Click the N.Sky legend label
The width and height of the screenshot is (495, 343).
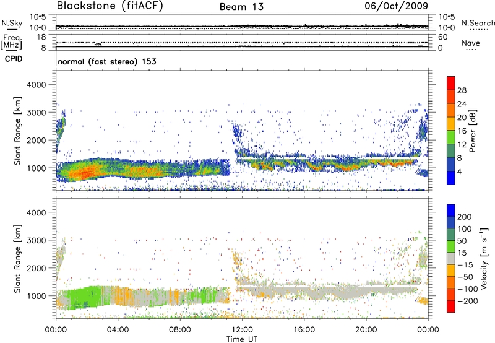click(x=12, y=23)
